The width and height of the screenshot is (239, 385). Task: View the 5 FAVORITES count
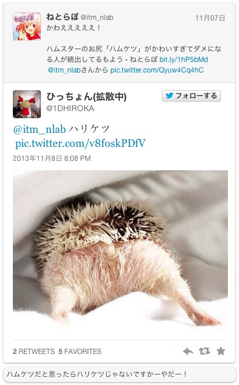(x=79, y=352)
